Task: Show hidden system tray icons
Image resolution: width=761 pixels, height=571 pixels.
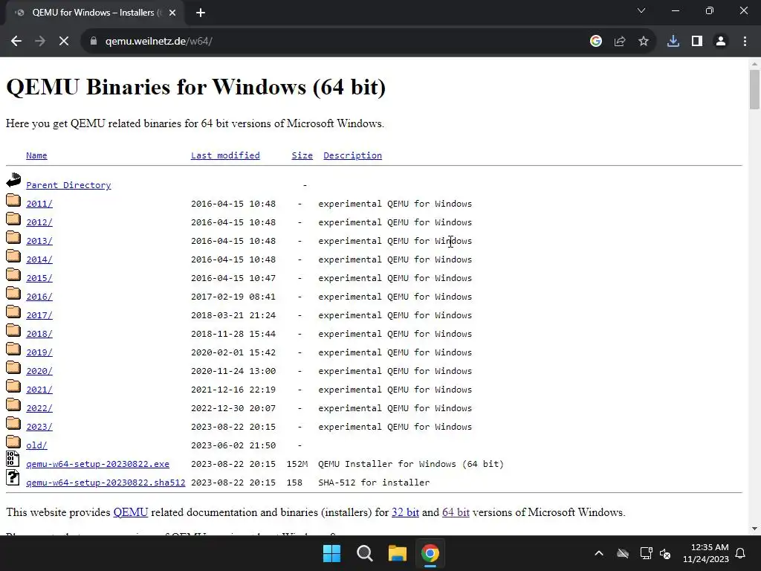Action: (x=599, y=553)
